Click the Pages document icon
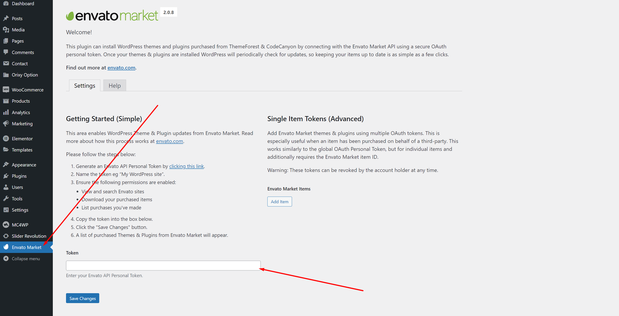The width and height of the screenshot is (619, 316). click(6, 41)
